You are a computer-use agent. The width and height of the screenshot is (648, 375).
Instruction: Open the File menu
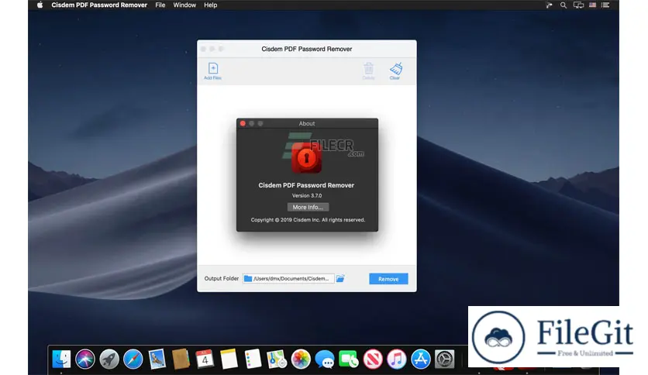click(x=160, y=5)
